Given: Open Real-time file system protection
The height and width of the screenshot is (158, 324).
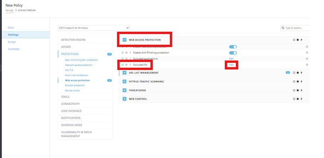Looking at the screenshot, I should click(x=81, y=60).
